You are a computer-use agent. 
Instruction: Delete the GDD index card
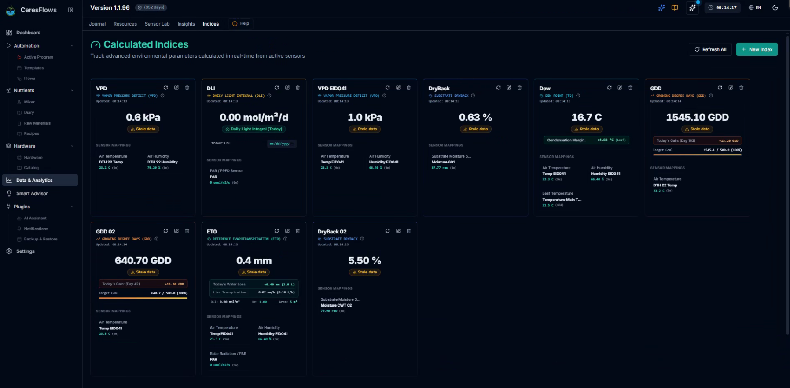tap(741, 88)
